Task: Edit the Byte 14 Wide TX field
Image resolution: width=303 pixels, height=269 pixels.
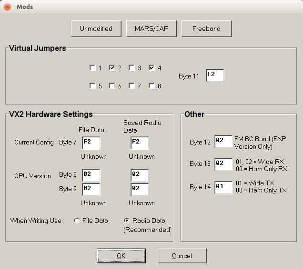Action: [x=223, y=188]
